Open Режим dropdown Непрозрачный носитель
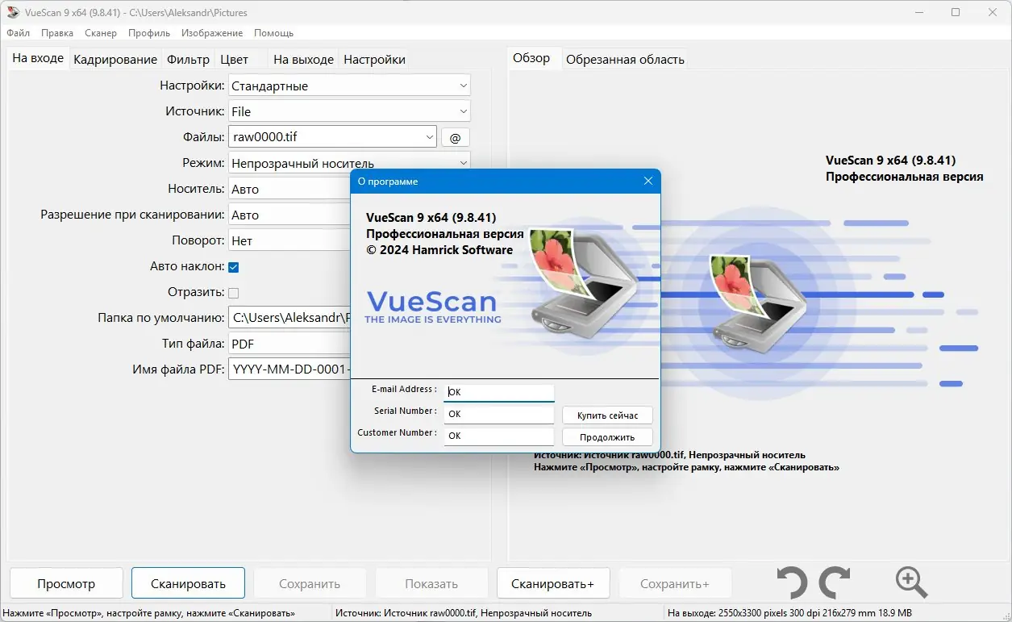The width and height of the screenshot is (1012, 622). (x=349, y=162)
